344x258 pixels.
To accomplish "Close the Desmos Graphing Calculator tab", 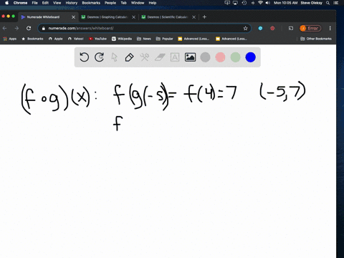I will pyautogui.click(x=133, y=17).
